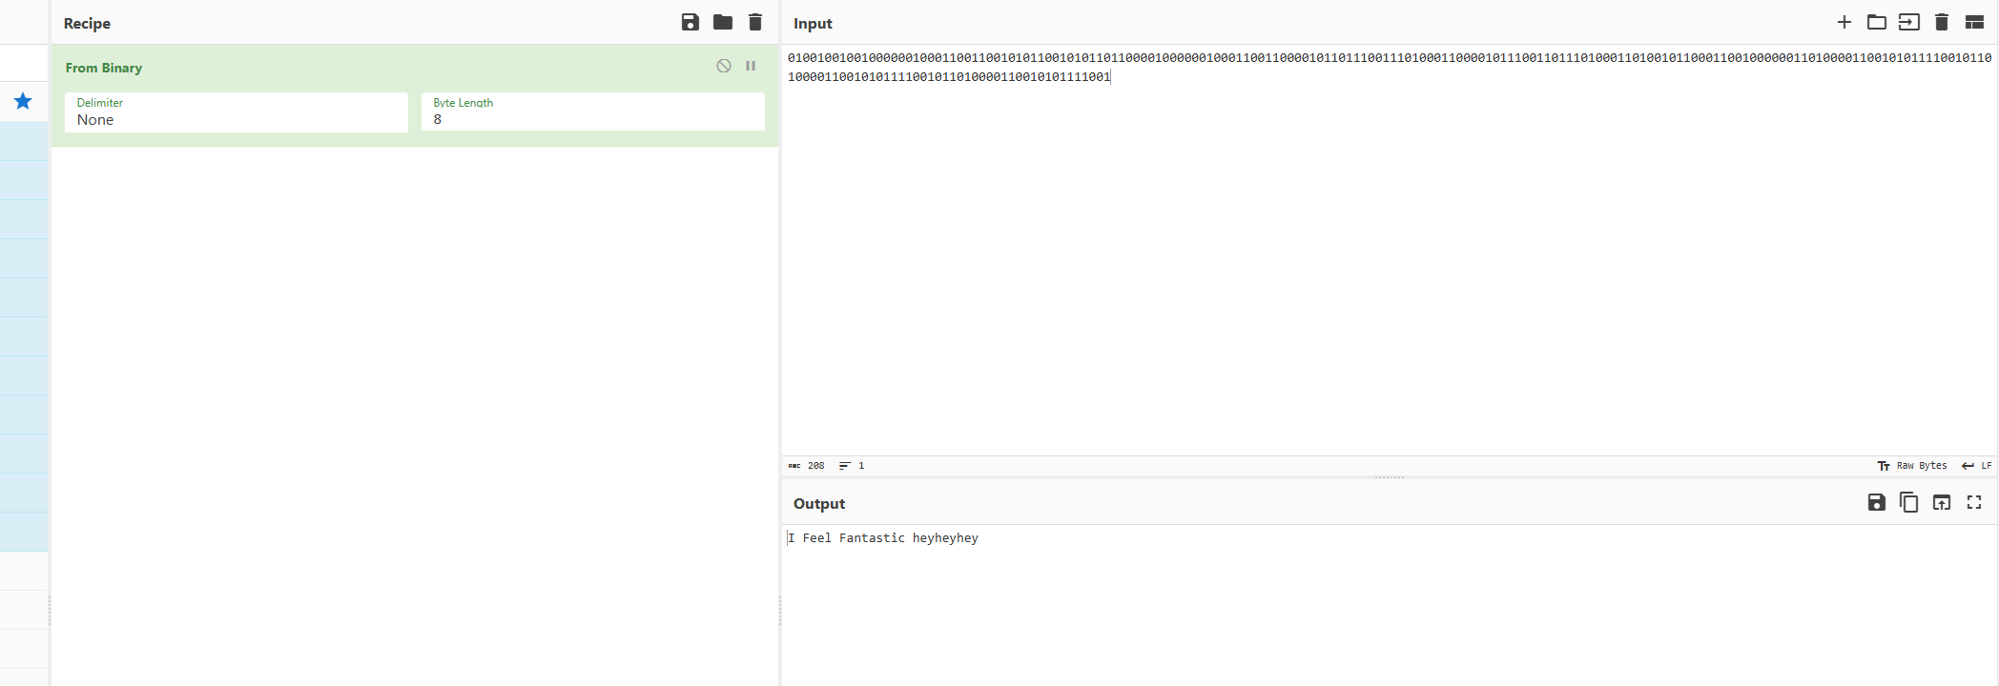Maximise the output pane
Screen dimensions: 1999x686
[x=1974, y=502]
